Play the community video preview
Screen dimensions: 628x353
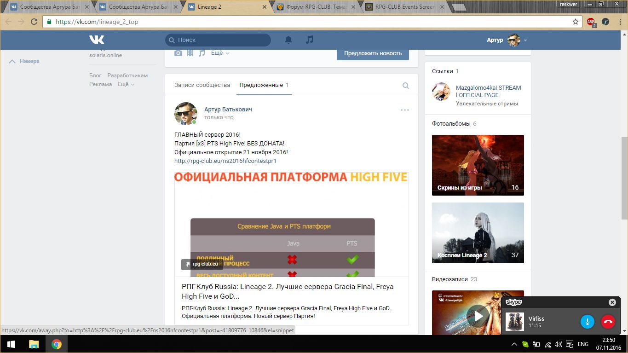(x=478, y=316)
